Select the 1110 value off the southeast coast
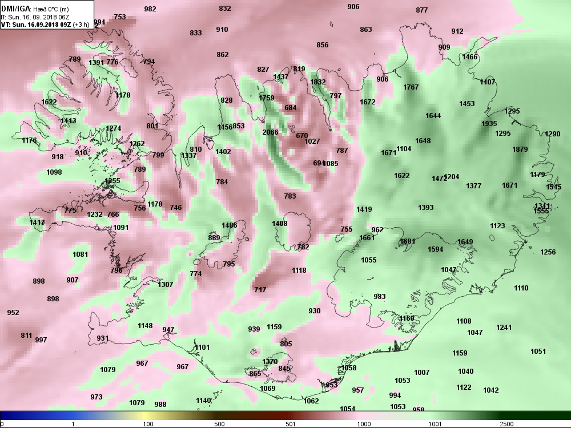Viewport: 571px width, 428px height. point(521,288)
